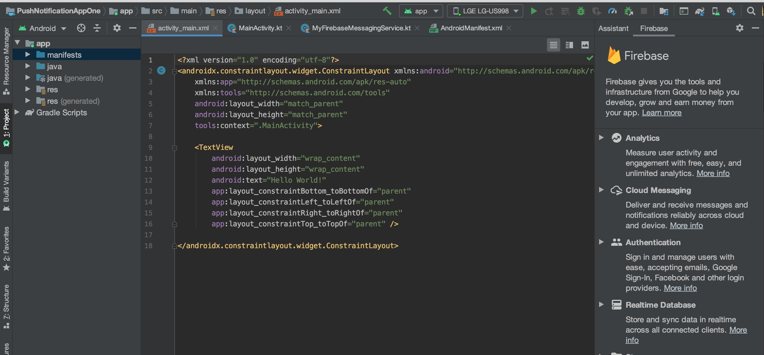Open the profiler gauge icon
Screen dimensions: 764x355
[612, 11]
